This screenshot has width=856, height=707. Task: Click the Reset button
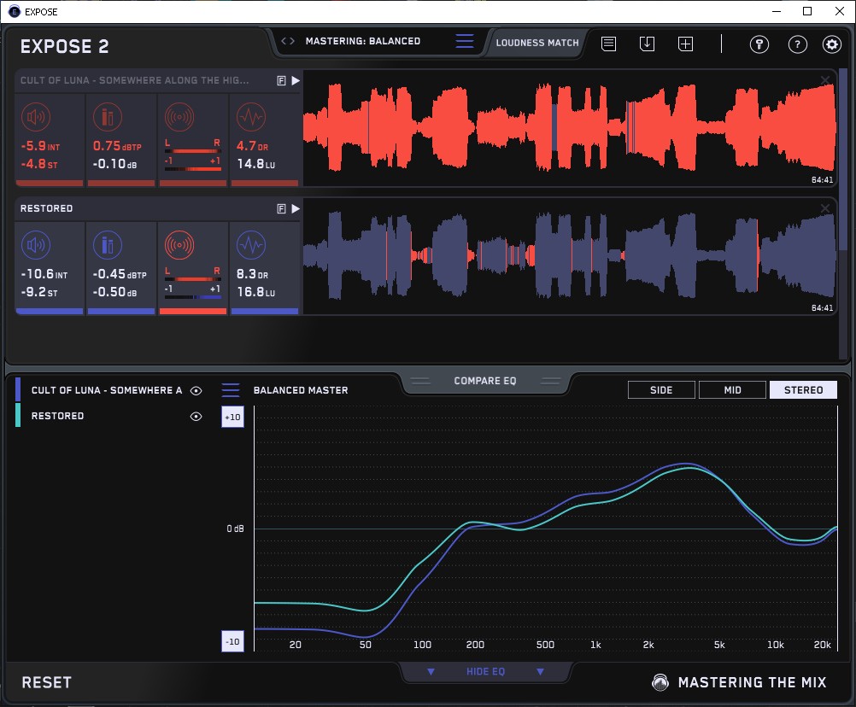tap(47, 682)
